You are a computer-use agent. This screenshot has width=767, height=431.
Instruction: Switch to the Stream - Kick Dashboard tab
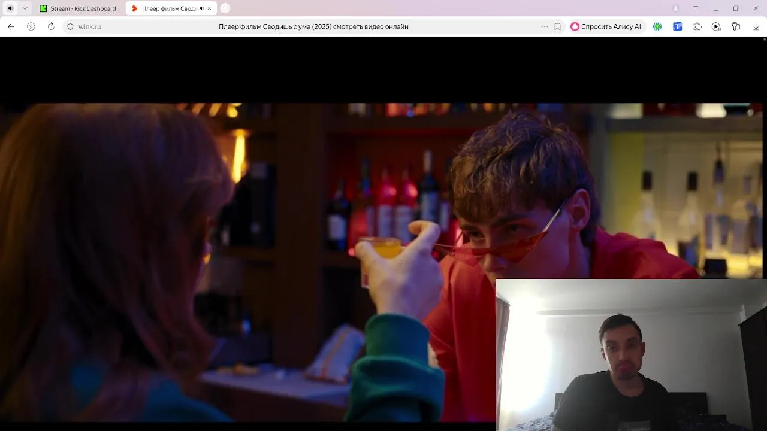coord(78,8)
